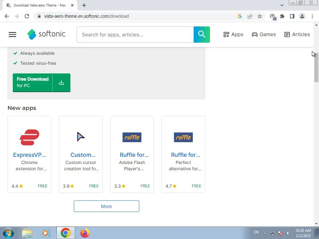
Task: Open the Windows Start button
Action: [x=8, y=233]
